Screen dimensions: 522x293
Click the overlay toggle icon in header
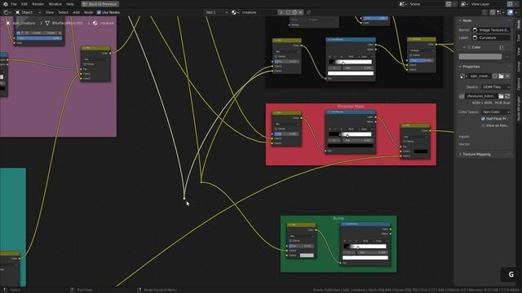[x=511, y=12]
